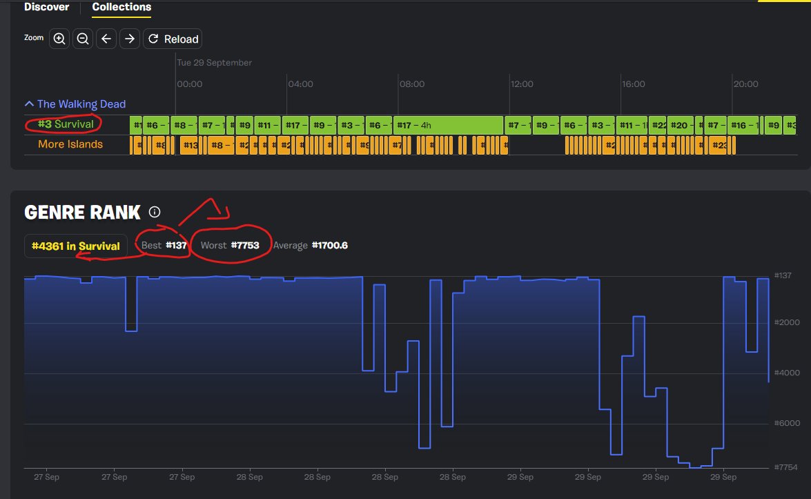Click the 12:00 time marker label
Screen dimensions: 811x499
[x=522, y=84]
